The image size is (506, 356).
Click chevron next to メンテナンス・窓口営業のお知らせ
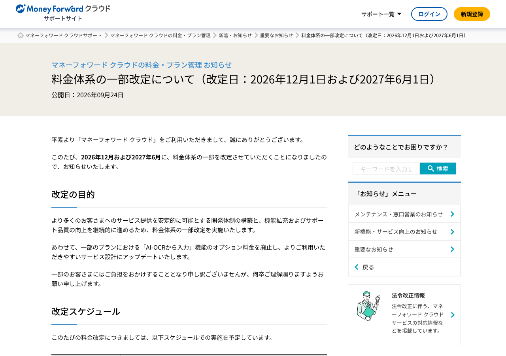452,214
